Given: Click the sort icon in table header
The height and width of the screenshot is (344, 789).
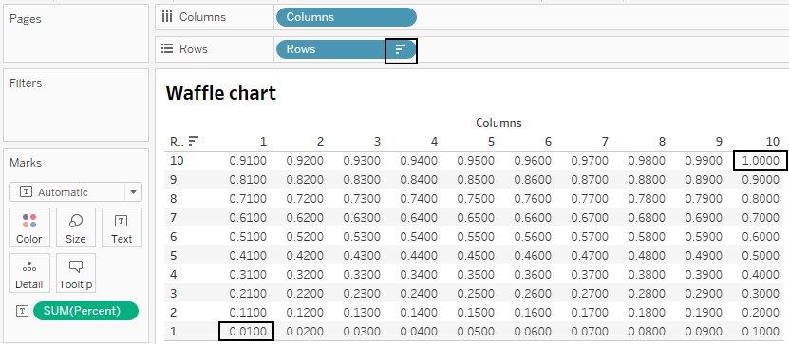Looking at the screenshot, I should pyautogui.click(x=194, y=142).
